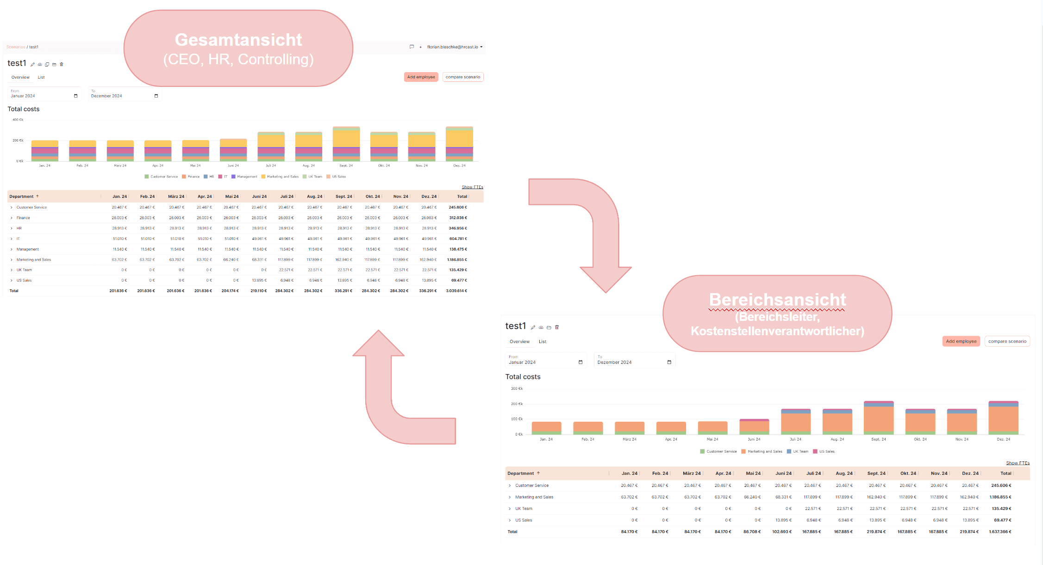Open the chat bubble icon in the header
Screen dimensions: 1043x565
coord(412,47)
